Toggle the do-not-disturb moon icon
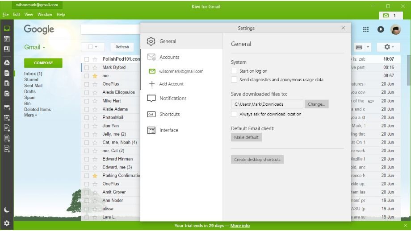The image size is (411, 231). [x=7, y=210]
